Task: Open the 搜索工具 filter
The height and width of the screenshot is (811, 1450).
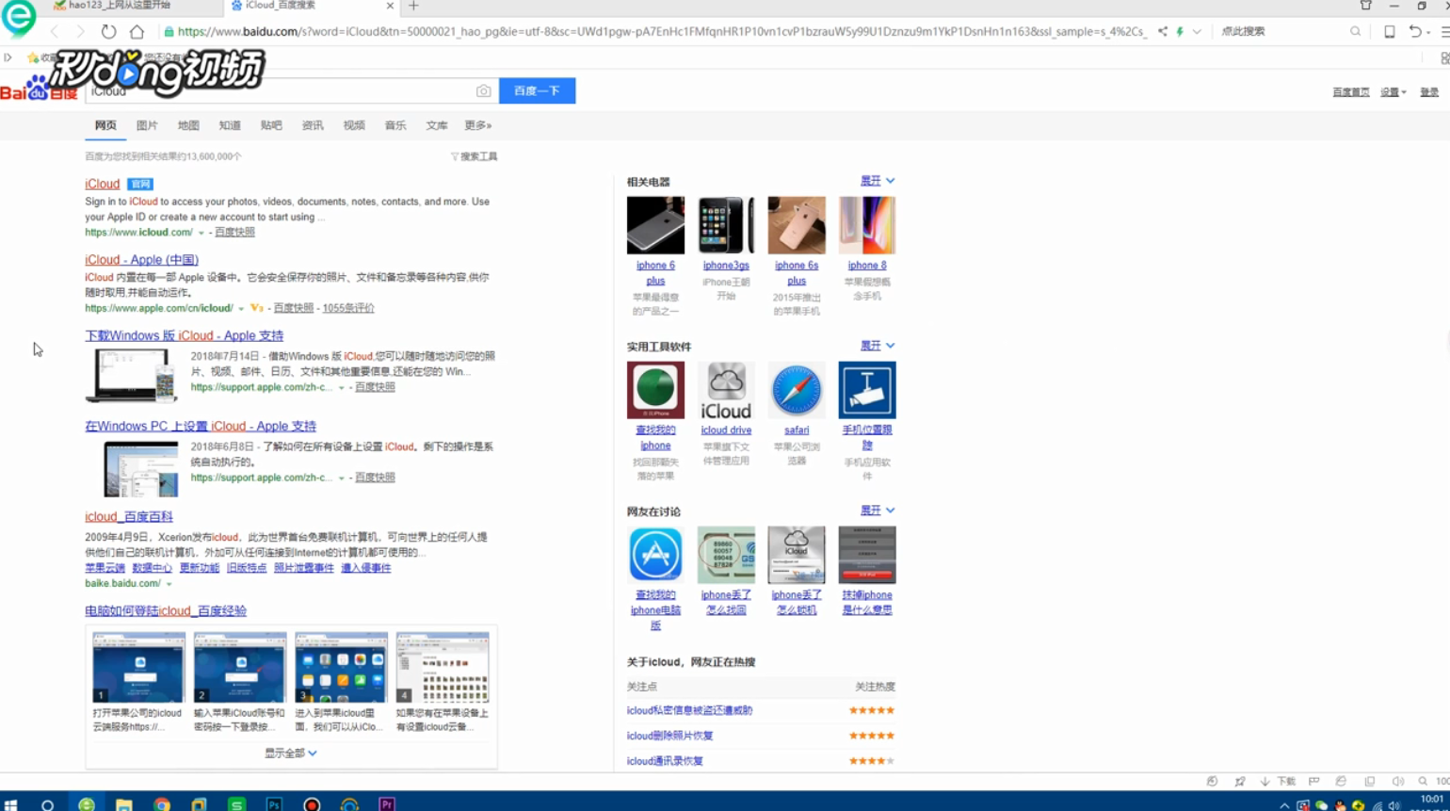Action: point(474,156)
